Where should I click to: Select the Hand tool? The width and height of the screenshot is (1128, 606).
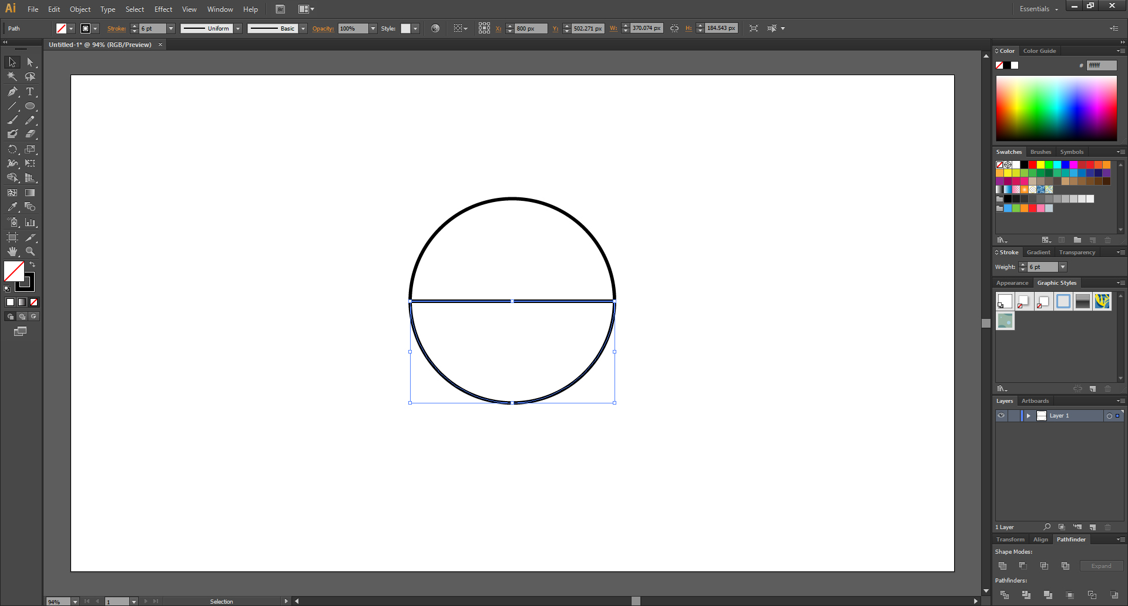coord(12,251)
